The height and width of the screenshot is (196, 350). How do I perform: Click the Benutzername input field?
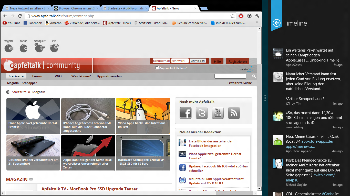coord(161,61)
